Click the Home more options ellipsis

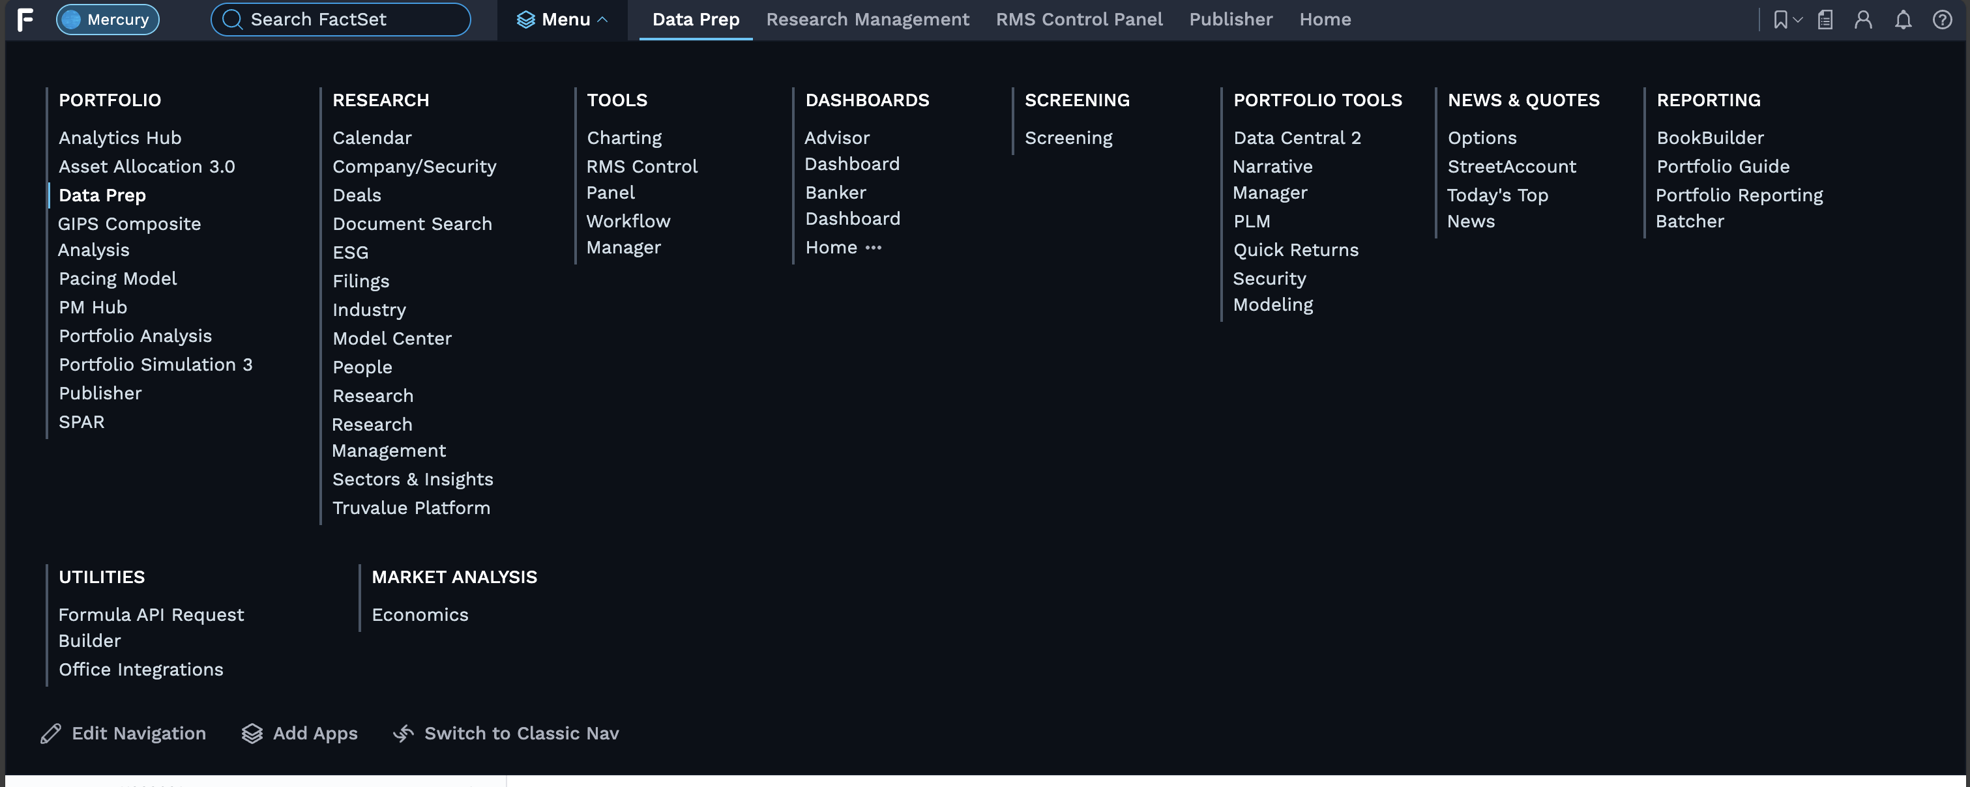coord(874,248)
